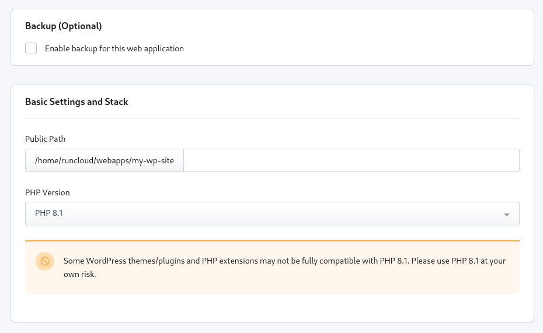
Task: Click the "Public Path" field label
Action: point(46,139)
